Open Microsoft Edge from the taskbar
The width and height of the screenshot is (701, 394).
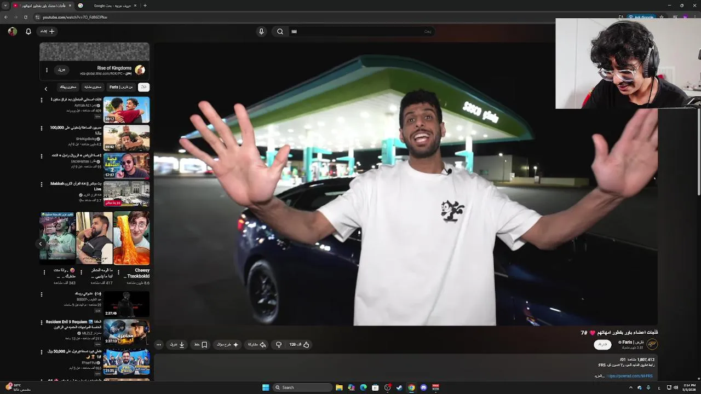coord(363,387)
